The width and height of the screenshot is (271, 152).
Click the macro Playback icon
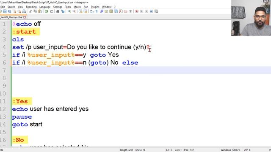click(147, 11)
